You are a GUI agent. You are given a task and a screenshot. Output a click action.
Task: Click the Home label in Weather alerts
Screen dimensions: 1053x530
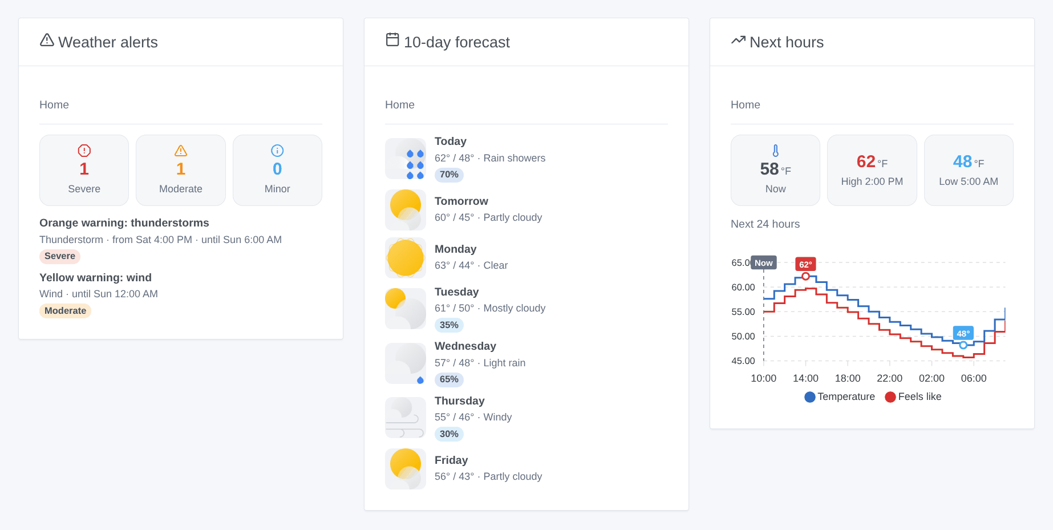54,105
